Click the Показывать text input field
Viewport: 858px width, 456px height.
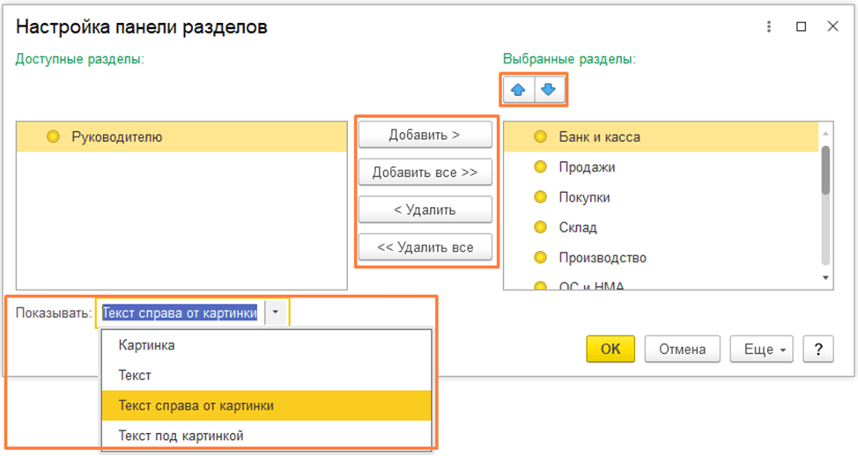tap(180, 313)
